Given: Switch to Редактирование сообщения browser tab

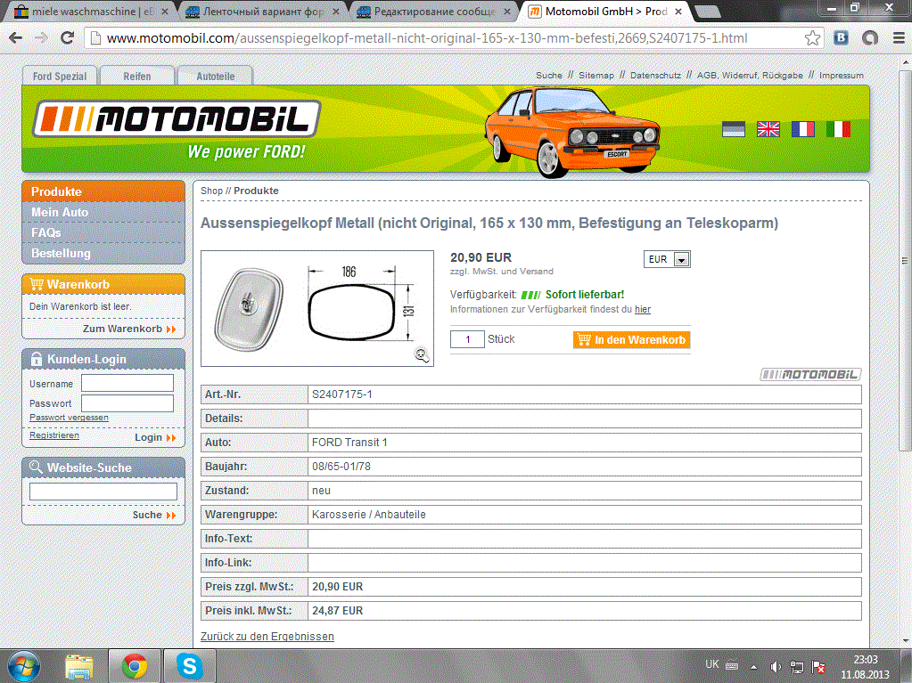Looking at the screenshot, I should 435,11.
